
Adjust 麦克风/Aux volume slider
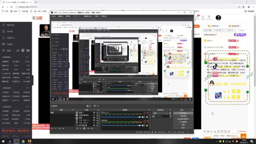click(121, 117)
